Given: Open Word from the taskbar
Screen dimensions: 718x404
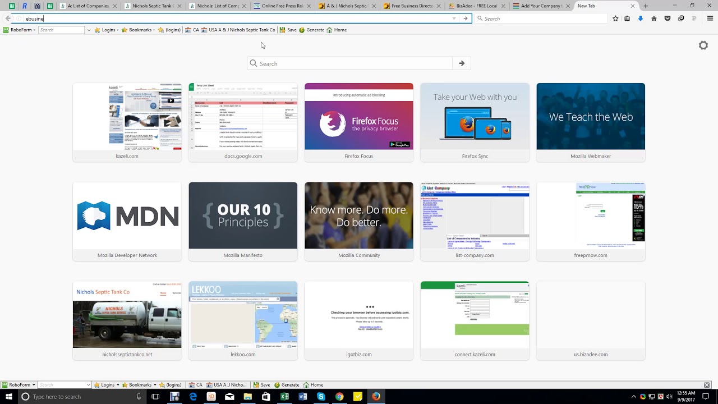Looking at the screenshot, I should coord(303,397).
